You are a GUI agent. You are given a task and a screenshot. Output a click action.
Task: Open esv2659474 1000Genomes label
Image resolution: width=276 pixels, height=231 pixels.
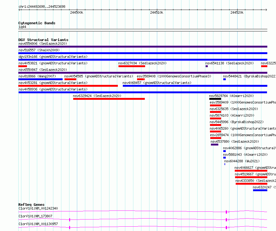coord(243,135)
